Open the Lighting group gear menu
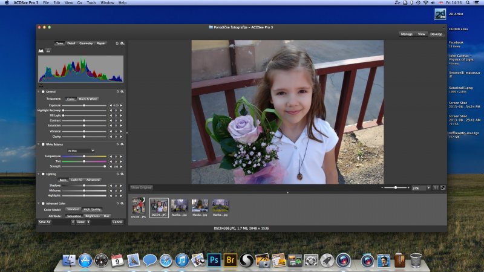 tap(122, 174)
